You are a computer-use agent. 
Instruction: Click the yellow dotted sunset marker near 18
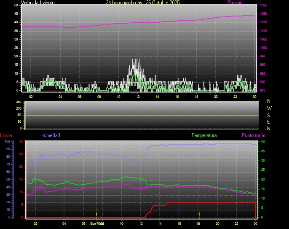[x=199, y=214]
